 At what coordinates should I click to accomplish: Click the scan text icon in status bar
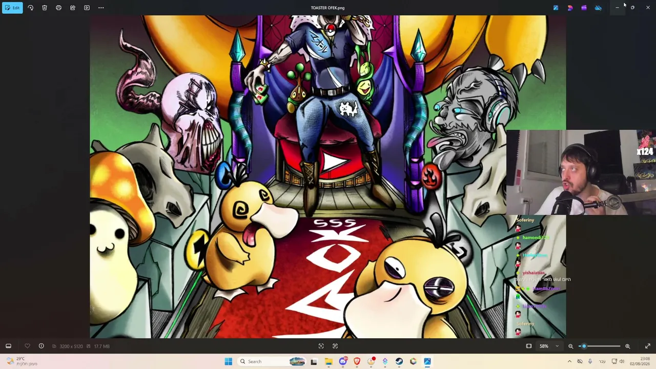pos(335,346)
